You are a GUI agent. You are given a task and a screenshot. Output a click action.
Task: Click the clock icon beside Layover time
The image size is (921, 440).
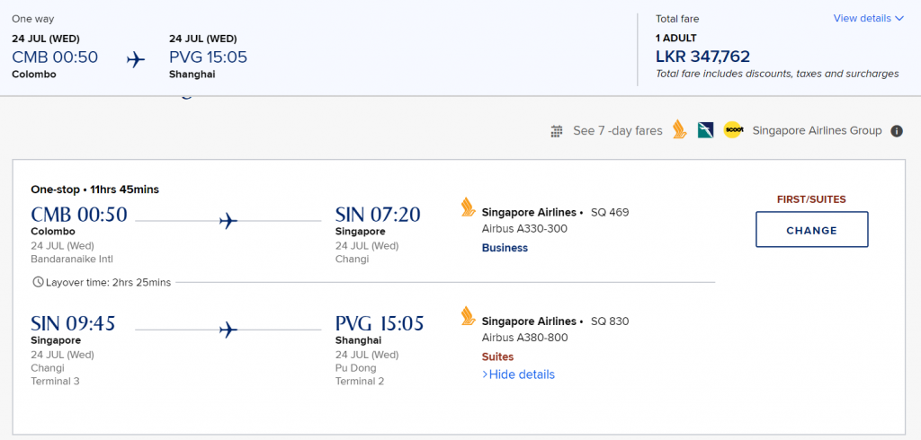tap(38, 282)
